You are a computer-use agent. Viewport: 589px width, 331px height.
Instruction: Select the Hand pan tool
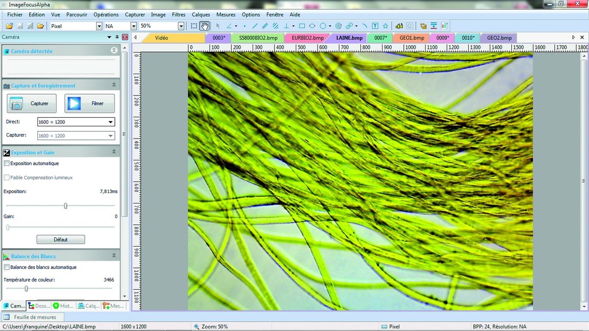coord(204,25)
